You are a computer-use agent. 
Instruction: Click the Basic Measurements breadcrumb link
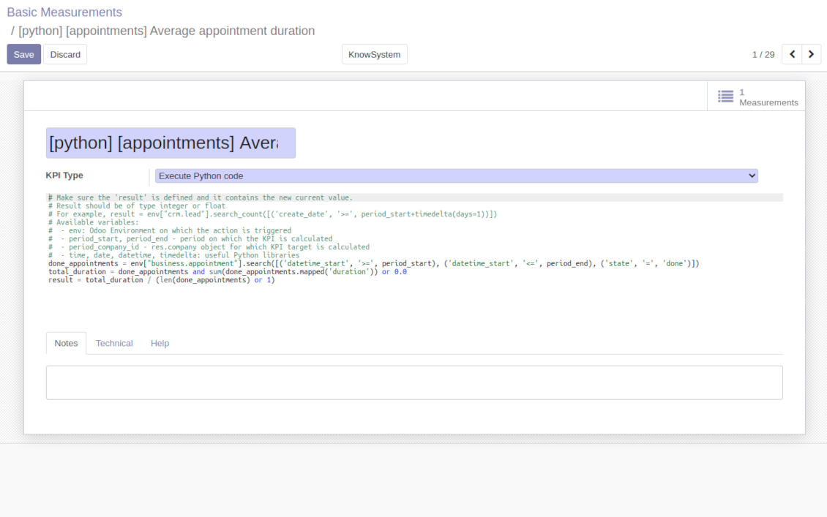click(x=64, y=12)
